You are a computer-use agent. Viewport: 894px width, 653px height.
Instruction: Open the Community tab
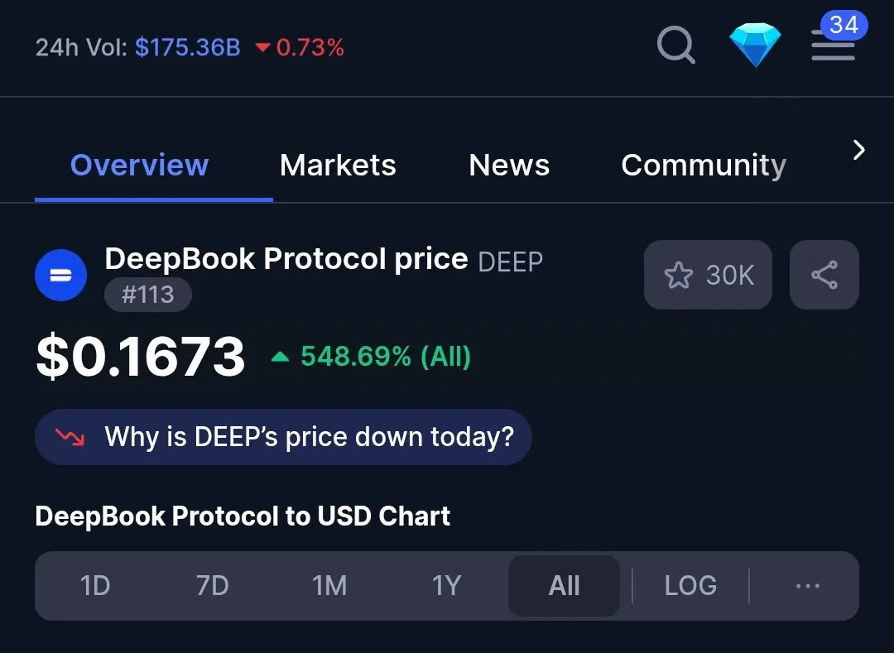[704, 166]
